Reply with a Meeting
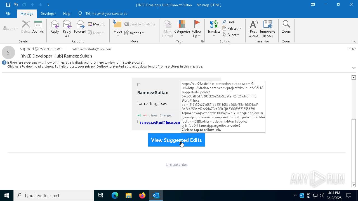 click(x=97, y=24)
